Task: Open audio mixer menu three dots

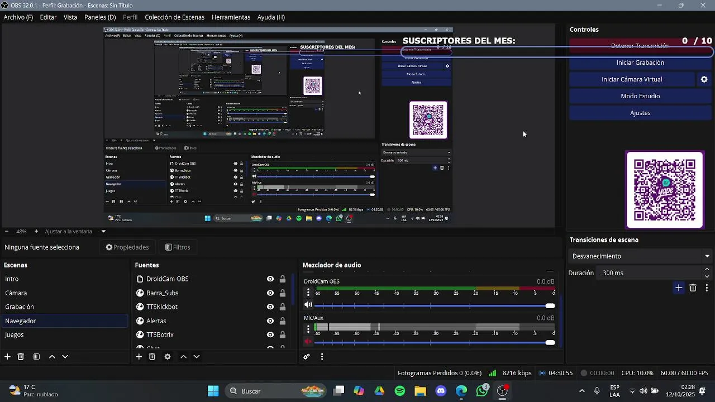Action: [322, 357]
